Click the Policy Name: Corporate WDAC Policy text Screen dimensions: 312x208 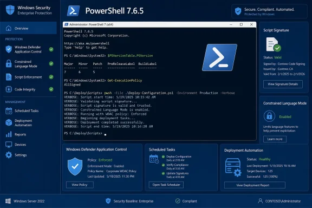click(112, 171)
